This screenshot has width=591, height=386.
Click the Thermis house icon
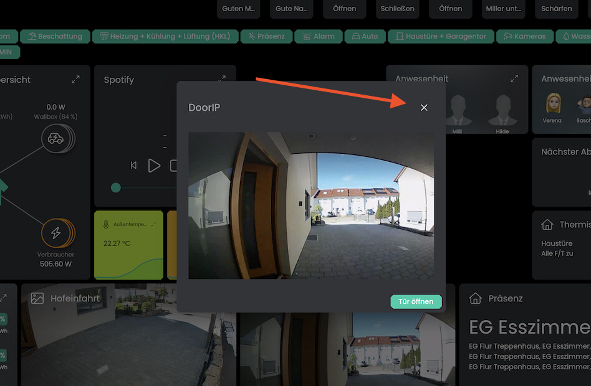click(x=547, y=225)
